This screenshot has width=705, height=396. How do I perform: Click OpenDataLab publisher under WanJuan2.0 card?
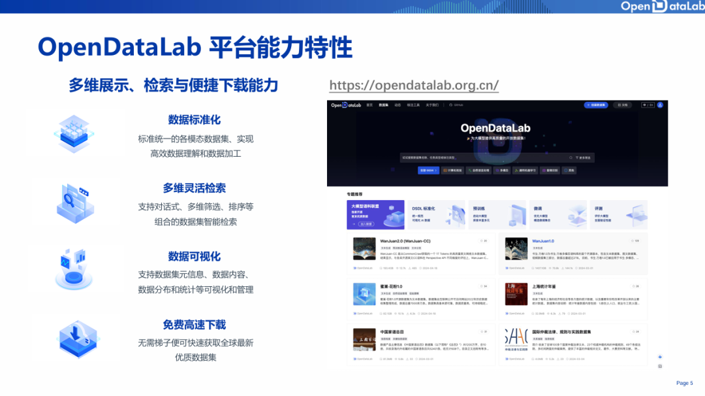(363, 268)
